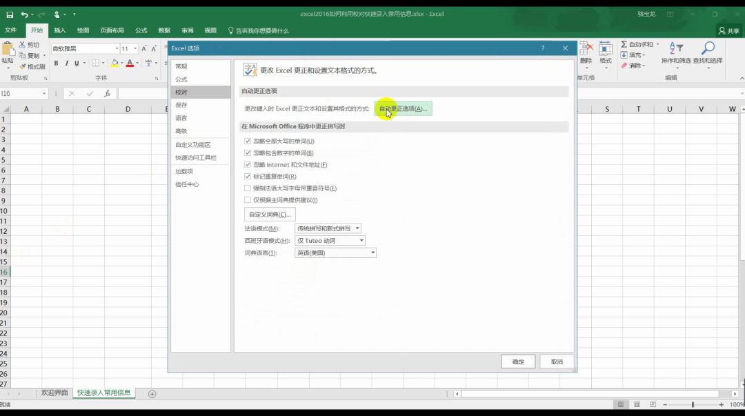This screenshot has width=745, height=416.
Task: Open the Sort and Filter tool
Action: [676, 53]
